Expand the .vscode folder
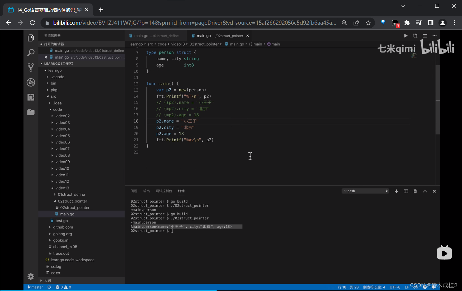This screenshot has height=291, width=462. pyautogui.click(x=57, y=77)
